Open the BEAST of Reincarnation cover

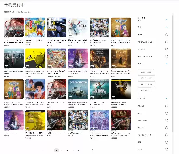(x=121, y=58)
